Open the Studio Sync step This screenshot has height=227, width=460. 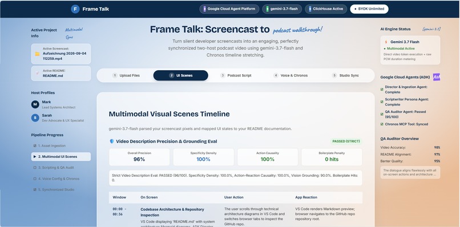tap(345, 75)
